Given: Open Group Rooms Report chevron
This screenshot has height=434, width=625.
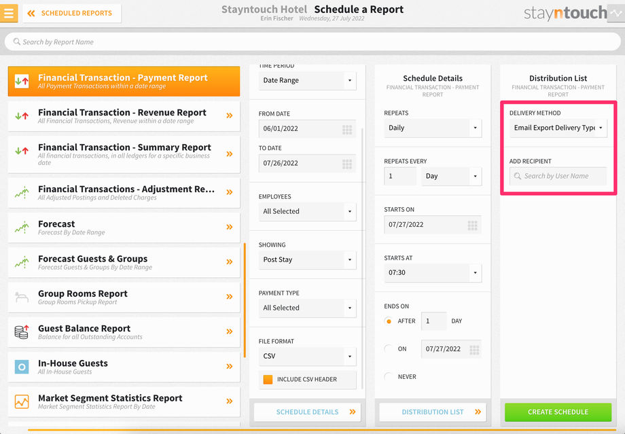Looking at the screenshot, I should pos(230,297).
